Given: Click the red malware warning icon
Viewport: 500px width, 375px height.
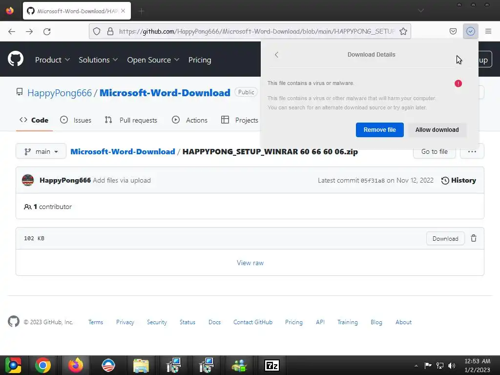Looking at the screenshot, I should (458, 83).
